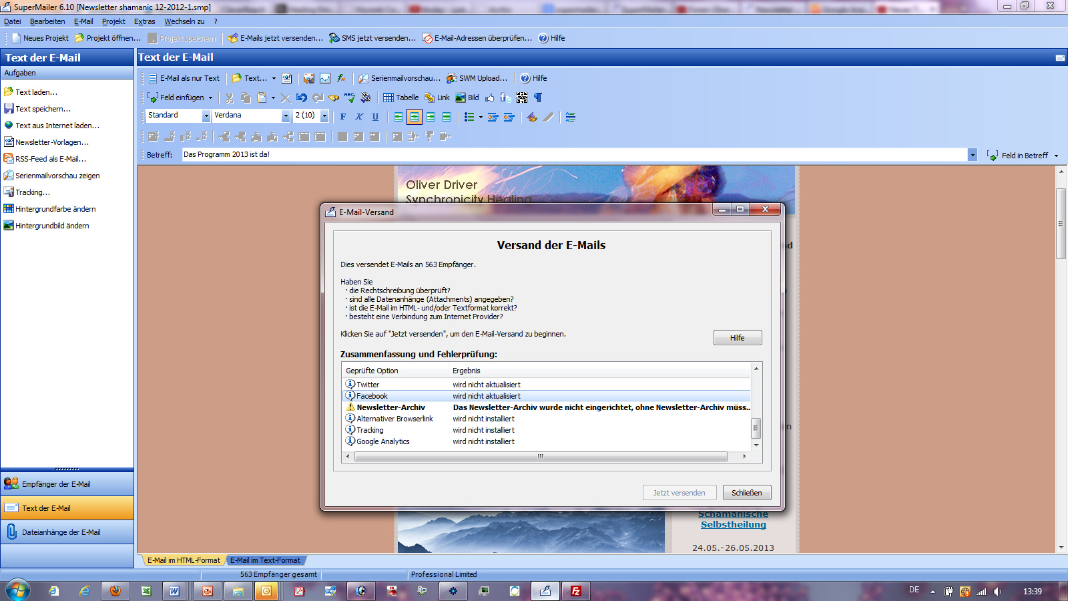1068x601 pixels.
Task: Toggle paragraph marks (¶) display
Action: [538, 97]
